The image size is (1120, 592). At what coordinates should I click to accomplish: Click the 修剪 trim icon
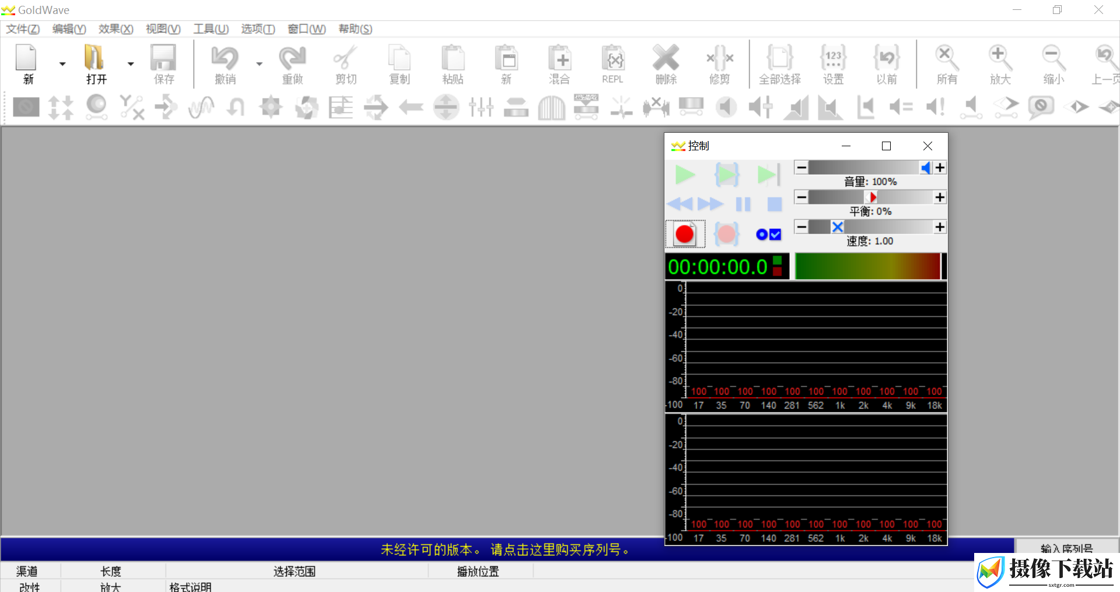coord(720,64)
